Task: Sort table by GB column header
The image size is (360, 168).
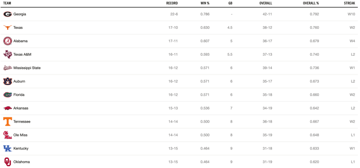Action: (230, 3)
